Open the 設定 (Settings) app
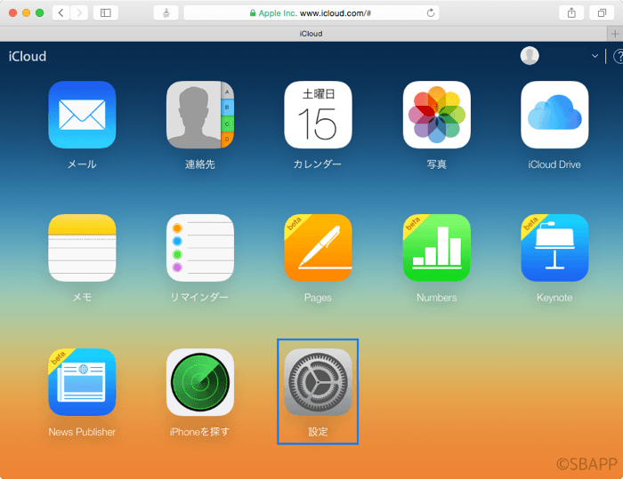 tap(318, 382)
